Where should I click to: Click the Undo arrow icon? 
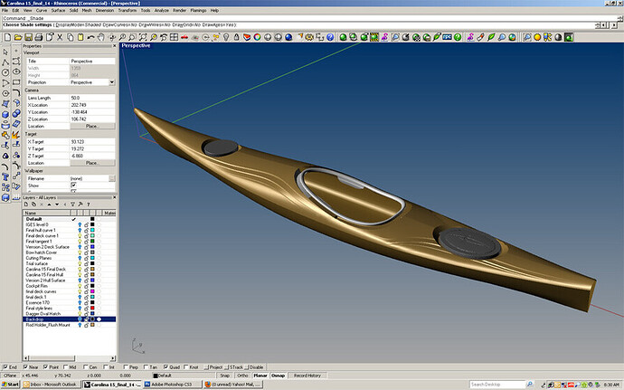[90, 37]
